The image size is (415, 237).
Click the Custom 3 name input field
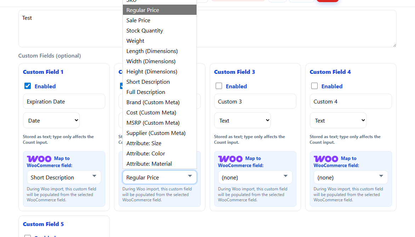click(x=255, y=101)
